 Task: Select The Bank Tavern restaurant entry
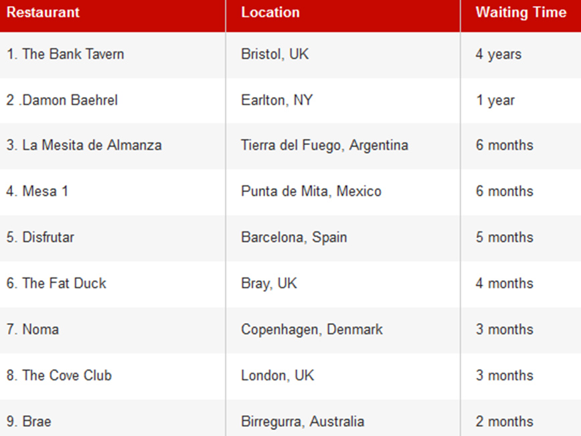66,54
